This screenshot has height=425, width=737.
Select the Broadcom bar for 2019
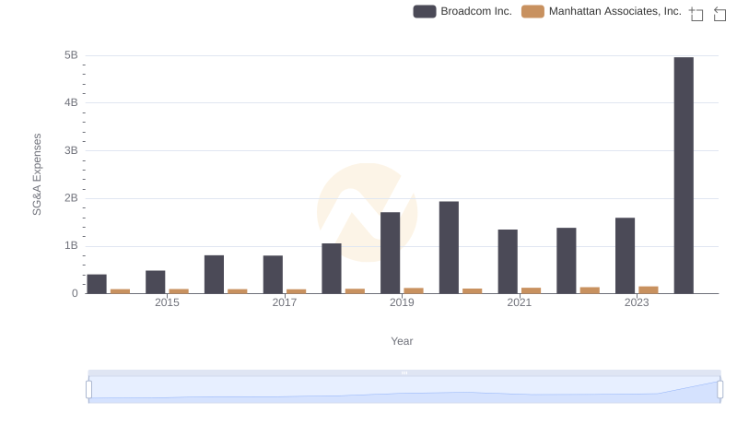391,253
